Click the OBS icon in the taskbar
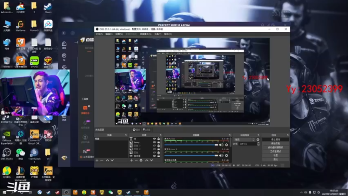 click(x=66, y=192)
